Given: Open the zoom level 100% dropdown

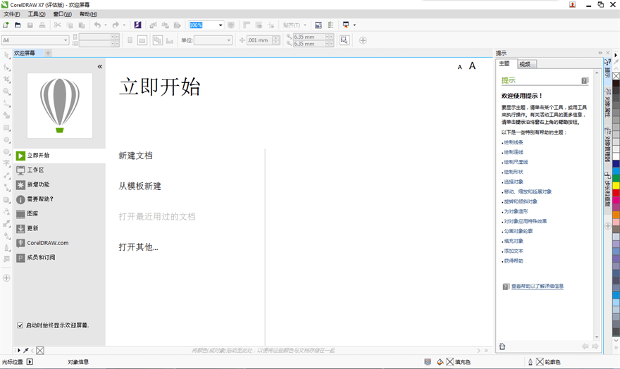Looking at the screenshot, I should [x=221, y=25].
